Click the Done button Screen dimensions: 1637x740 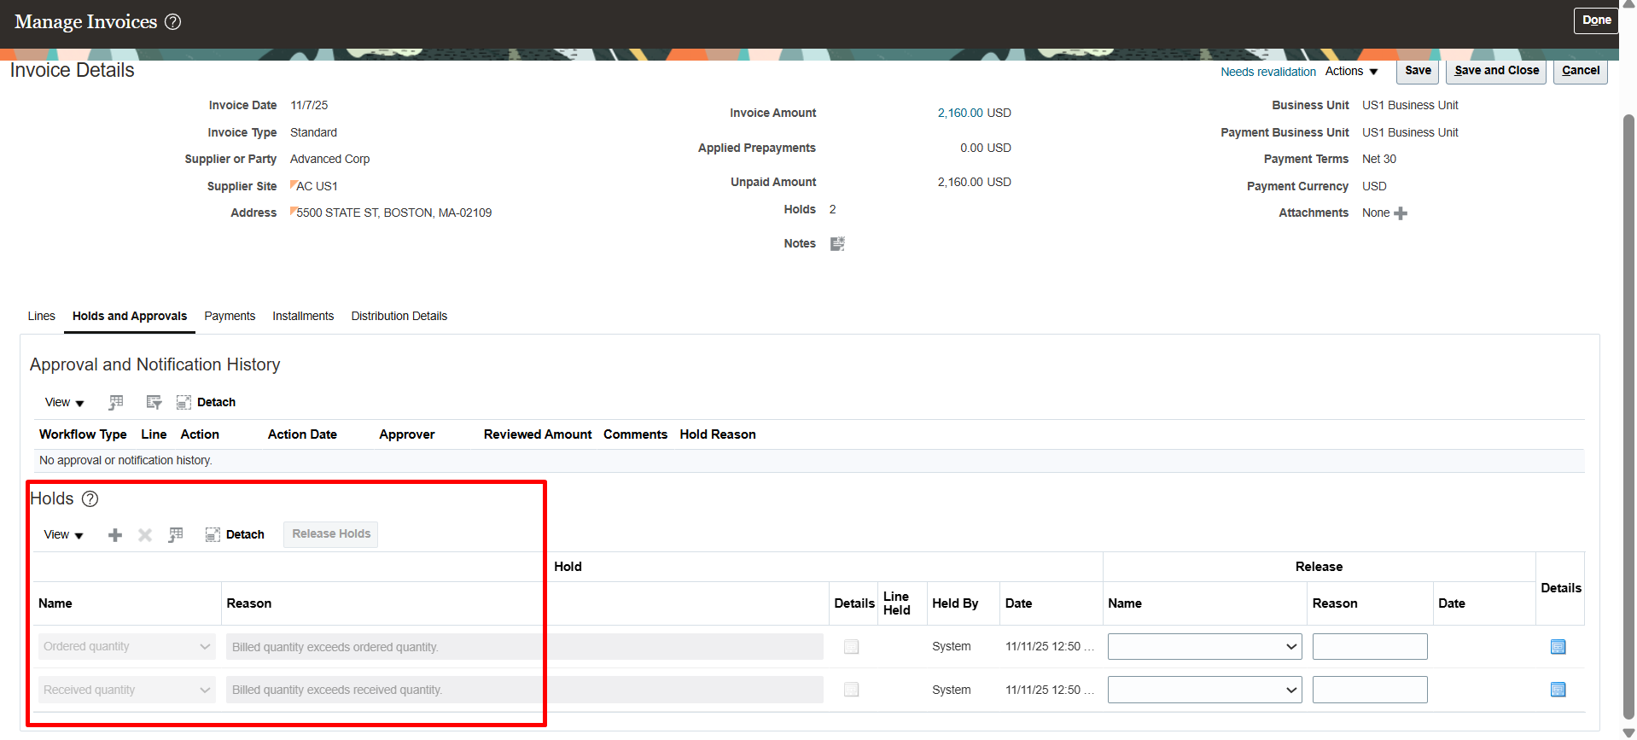tap(1596, 20)
